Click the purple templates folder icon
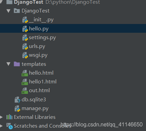The image size is (146, 131). tap(17, 64)
